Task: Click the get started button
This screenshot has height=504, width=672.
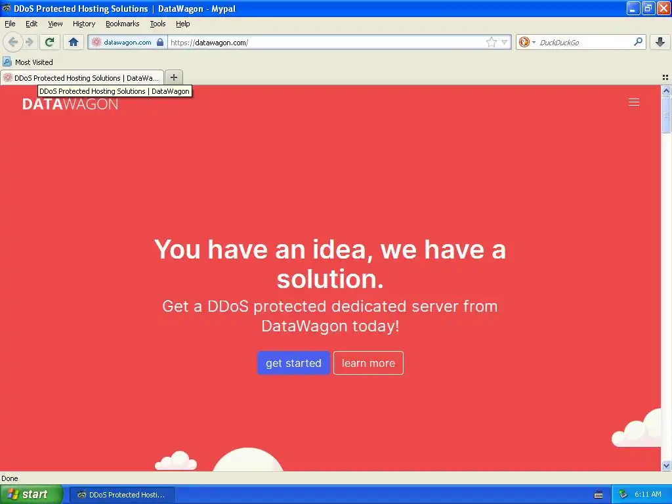Action: pyautogui.click(x=293, y=363)
